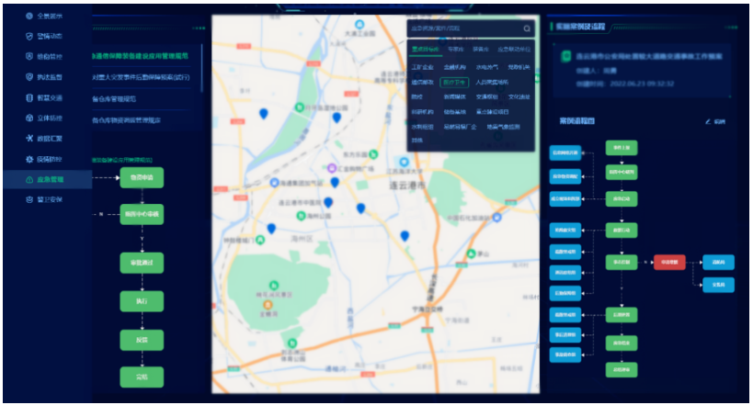Open 执法监督 via its sidebar icon
Image resolution: width=753 pixels, height=405 pixels.
tap(29, 77)
